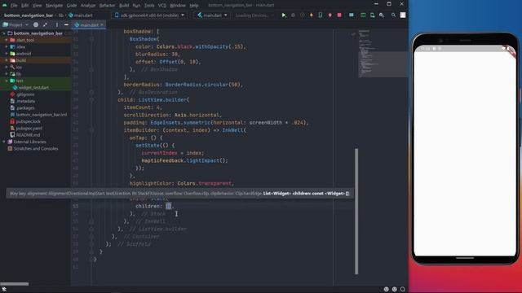The image size is (522, 293).
Task: Collapse the test folder in the tree
Action: point(7,81)
